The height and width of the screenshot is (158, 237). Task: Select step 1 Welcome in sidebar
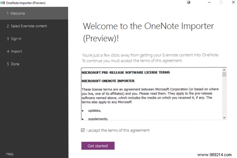pos(34,13)
